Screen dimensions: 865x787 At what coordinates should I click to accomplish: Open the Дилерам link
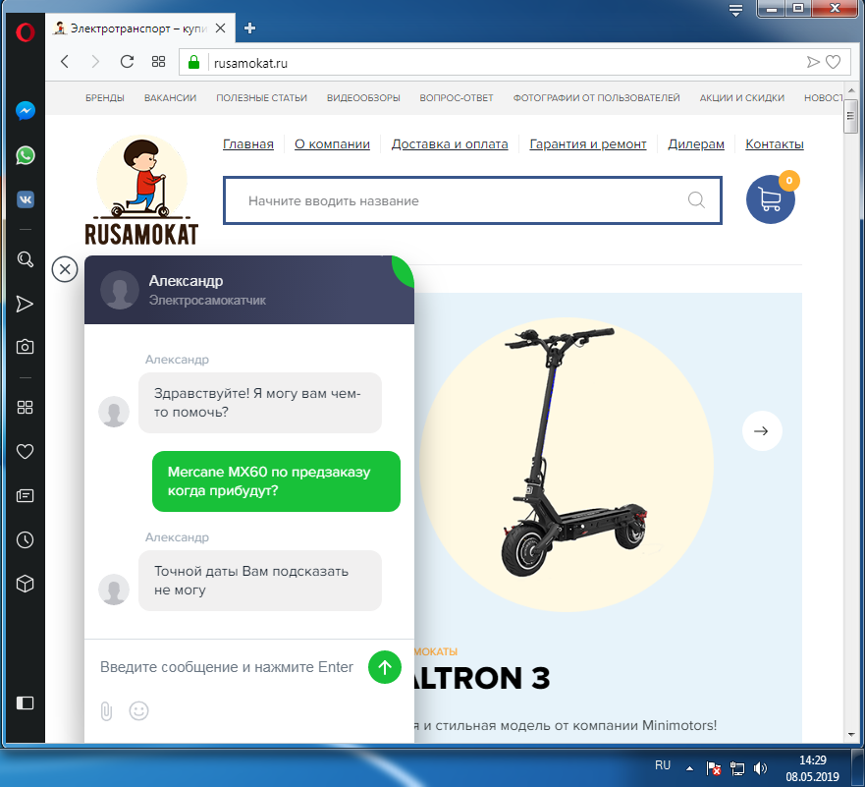tap(696, 144)
